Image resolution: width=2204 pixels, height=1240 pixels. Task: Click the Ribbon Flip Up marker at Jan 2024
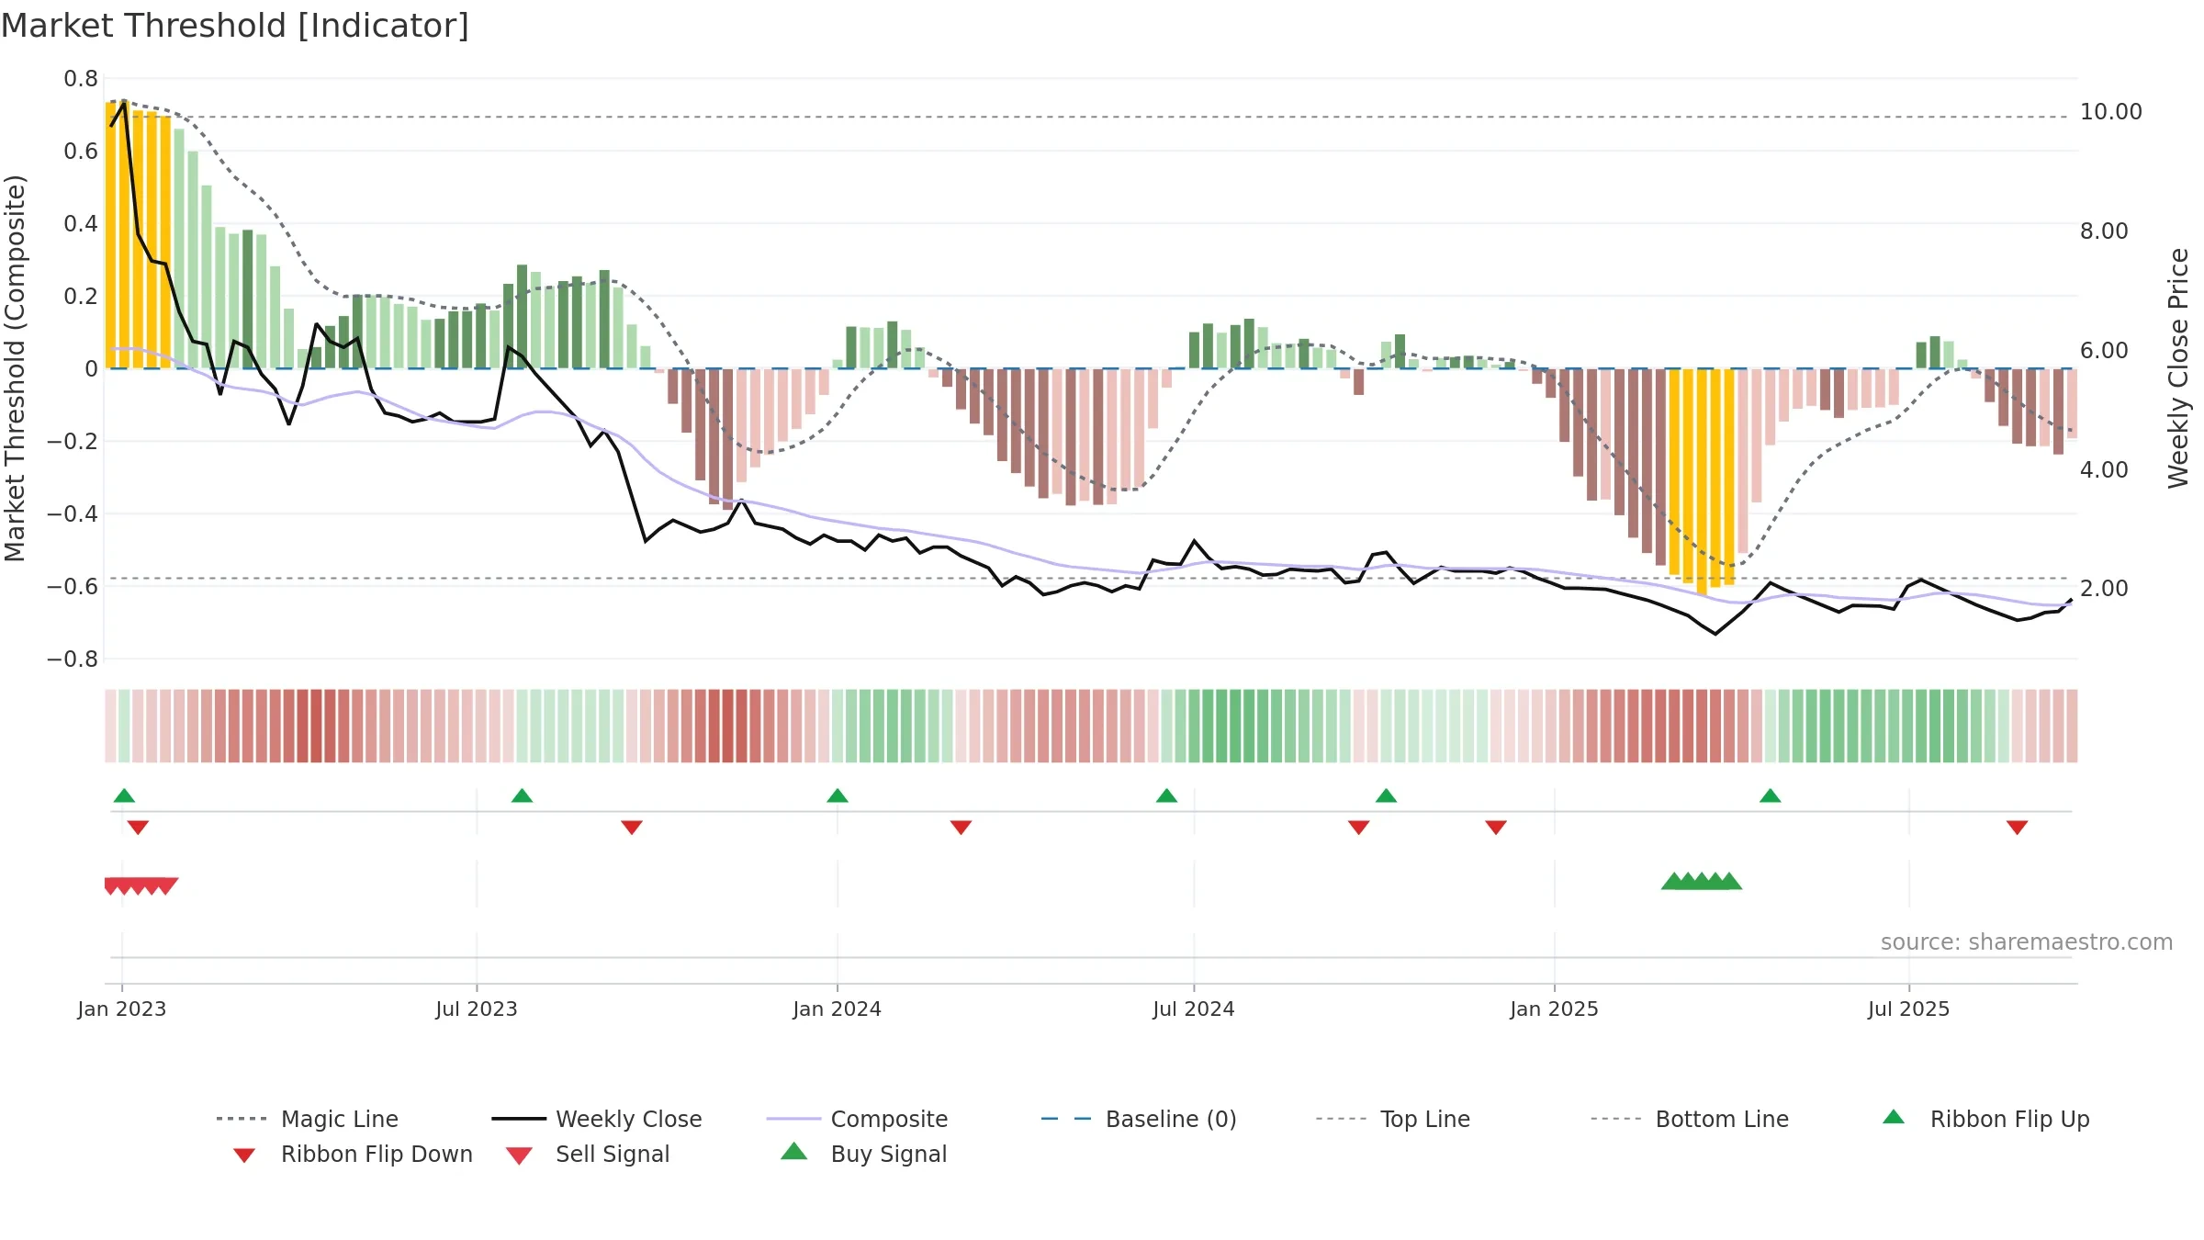(x=838, y=795)
